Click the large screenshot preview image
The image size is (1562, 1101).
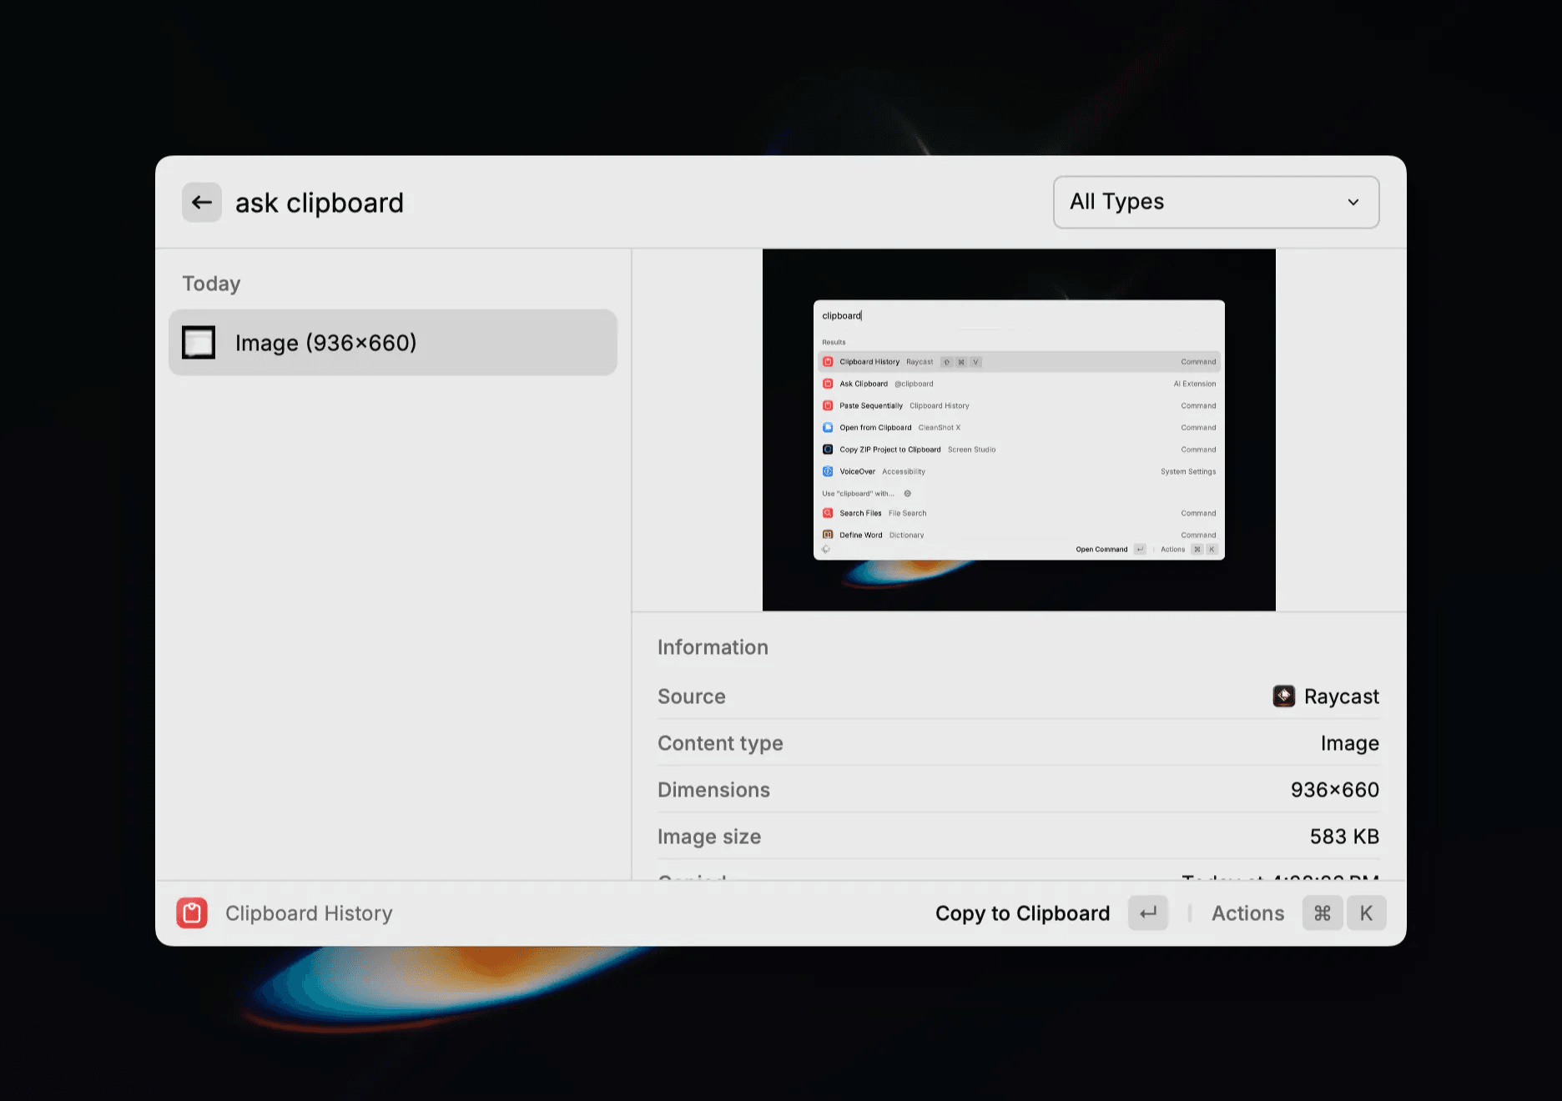click(x=1019, y=430)
